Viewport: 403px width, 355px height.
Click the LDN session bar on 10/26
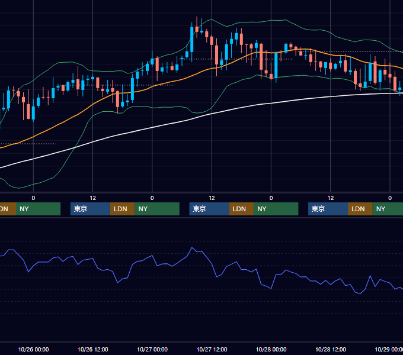click(x=122, y=209)
